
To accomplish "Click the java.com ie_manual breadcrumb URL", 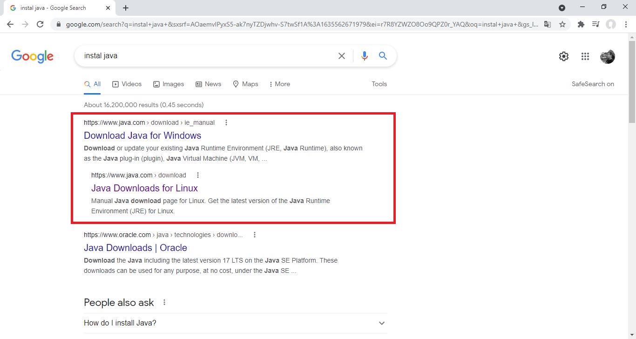I will [x=149, y=123].
